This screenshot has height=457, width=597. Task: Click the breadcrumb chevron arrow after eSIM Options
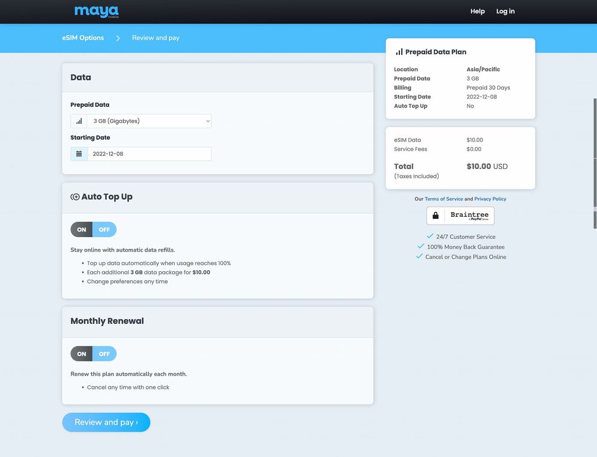click(118, 38)
